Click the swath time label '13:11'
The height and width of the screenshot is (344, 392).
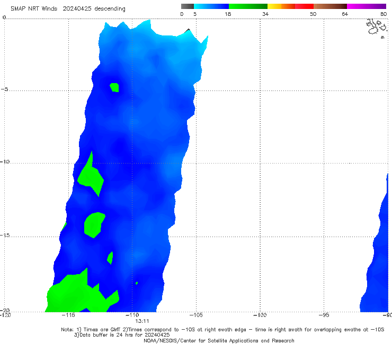(142, 321)
